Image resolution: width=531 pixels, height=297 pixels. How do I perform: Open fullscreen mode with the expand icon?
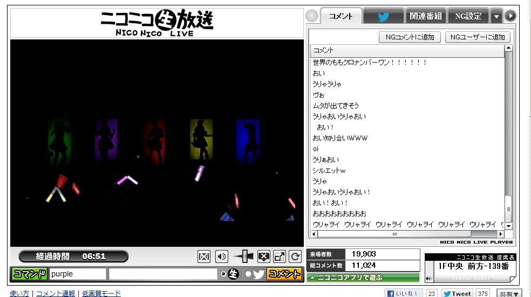coord(280,256)
